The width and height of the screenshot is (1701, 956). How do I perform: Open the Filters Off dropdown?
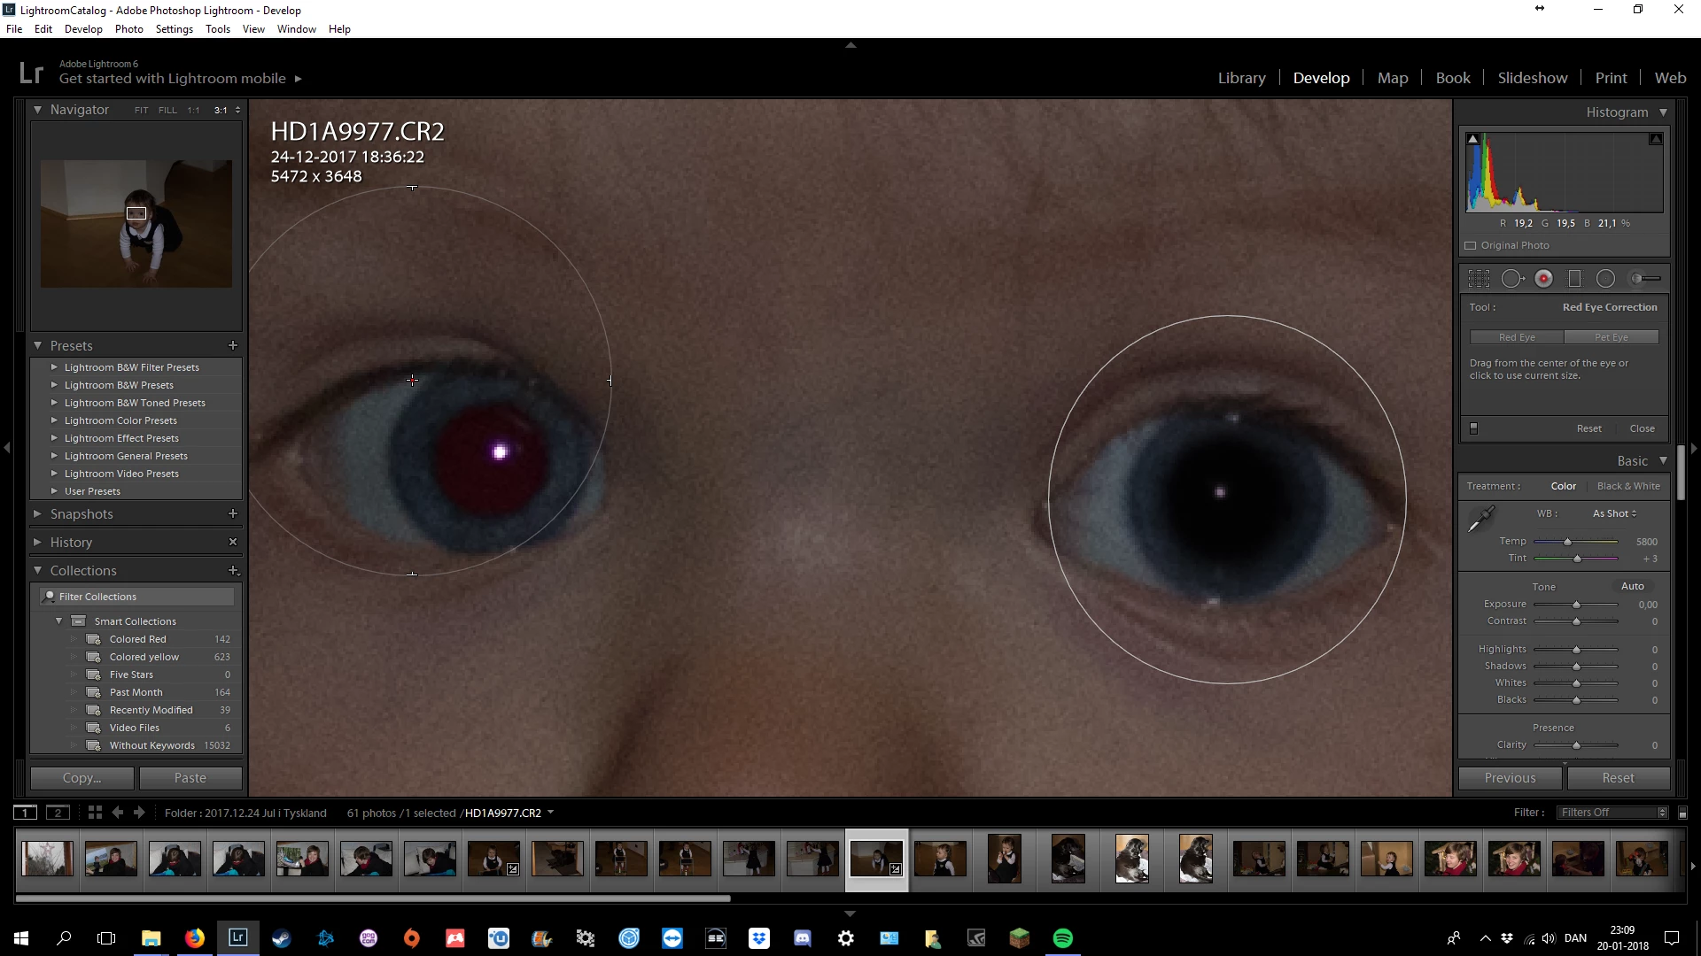(x=1612, y=813)
